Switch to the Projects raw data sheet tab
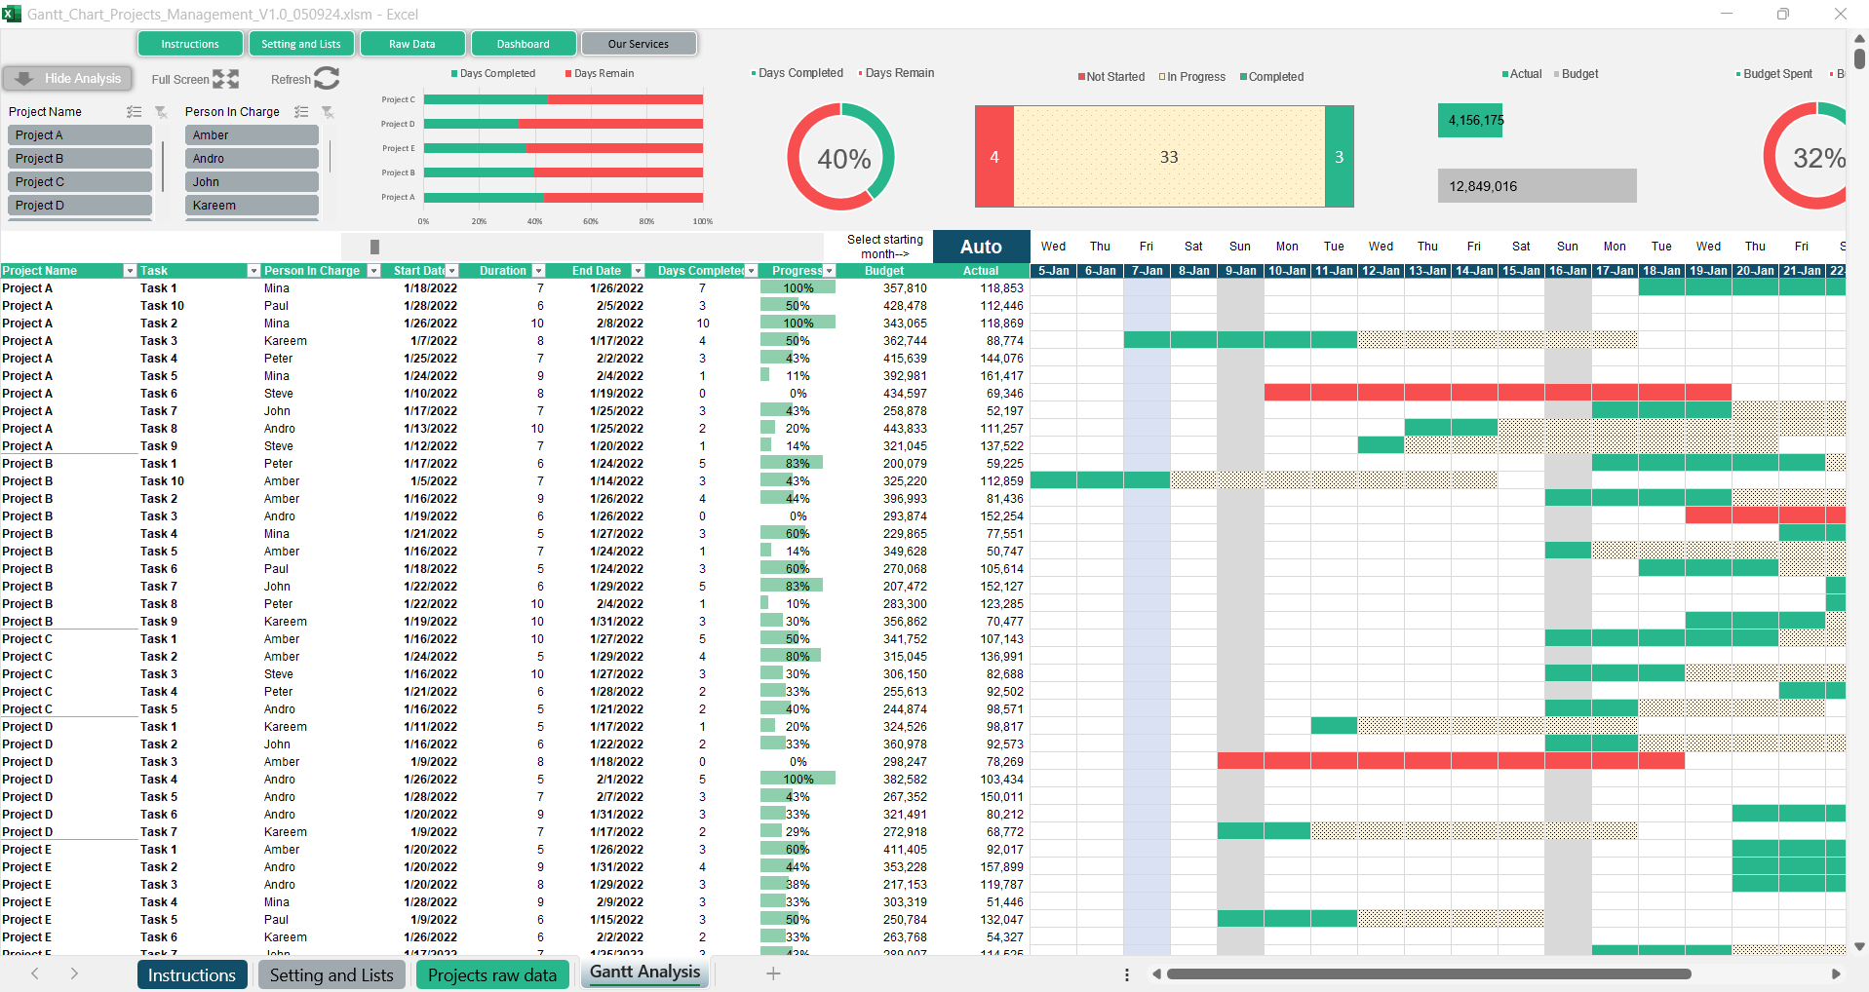This screenshot has width=1869, height=992. point(491,974)
